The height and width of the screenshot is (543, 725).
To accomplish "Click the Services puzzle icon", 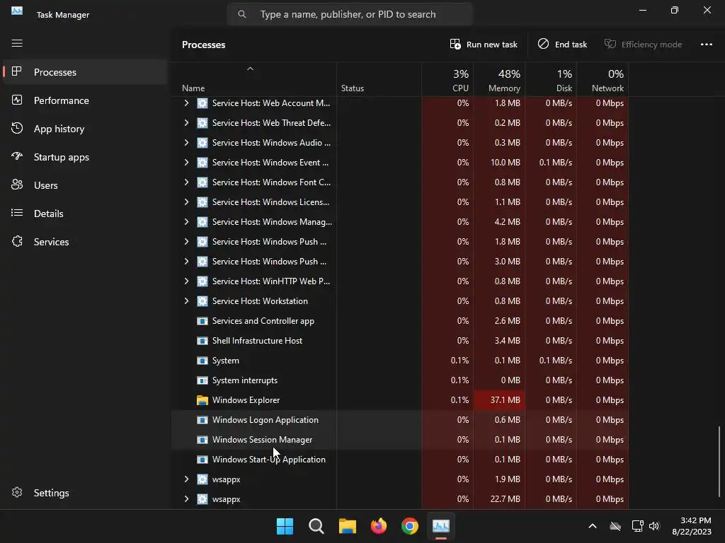I will 17,241.
